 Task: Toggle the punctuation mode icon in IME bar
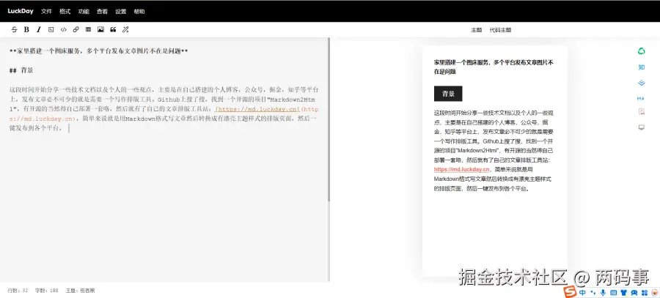click(x=593, y=293)
